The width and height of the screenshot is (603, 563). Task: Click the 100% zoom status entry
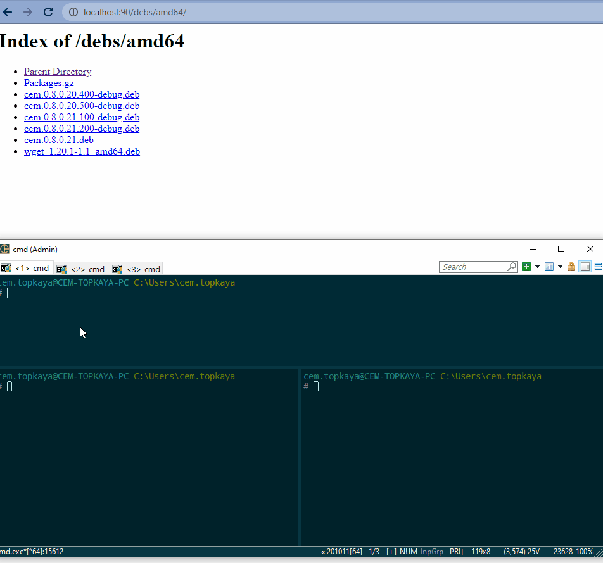(585, 552)
